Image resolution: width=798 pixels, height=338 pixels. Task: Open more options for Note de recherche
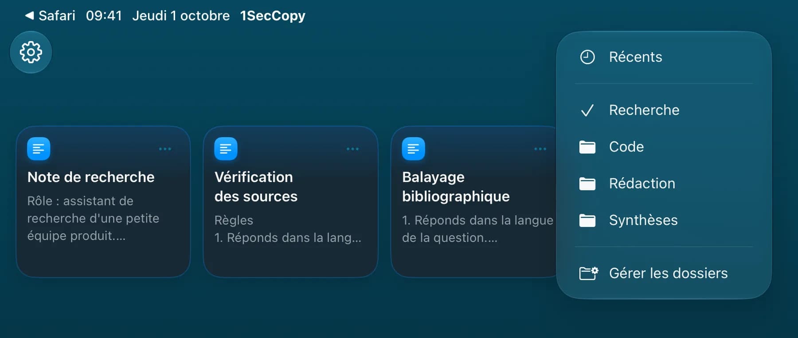click(x=165, y=149)
